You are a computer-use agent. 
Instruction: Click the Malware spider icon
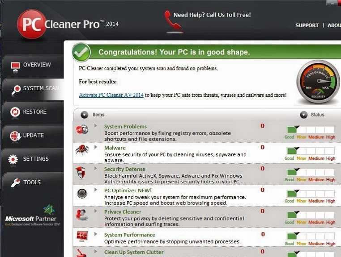(82, 150)
